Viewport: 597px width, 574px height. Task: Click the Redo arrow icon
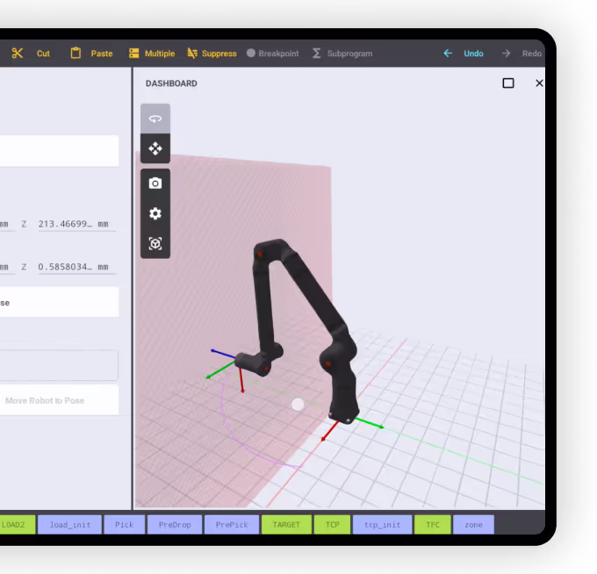[506, 54]
